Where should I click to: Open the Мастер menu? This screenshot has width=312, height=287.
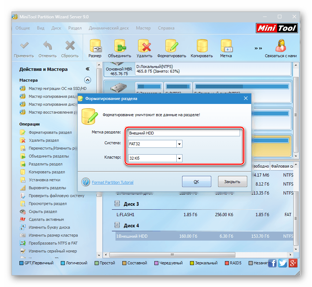click(143, 28)
